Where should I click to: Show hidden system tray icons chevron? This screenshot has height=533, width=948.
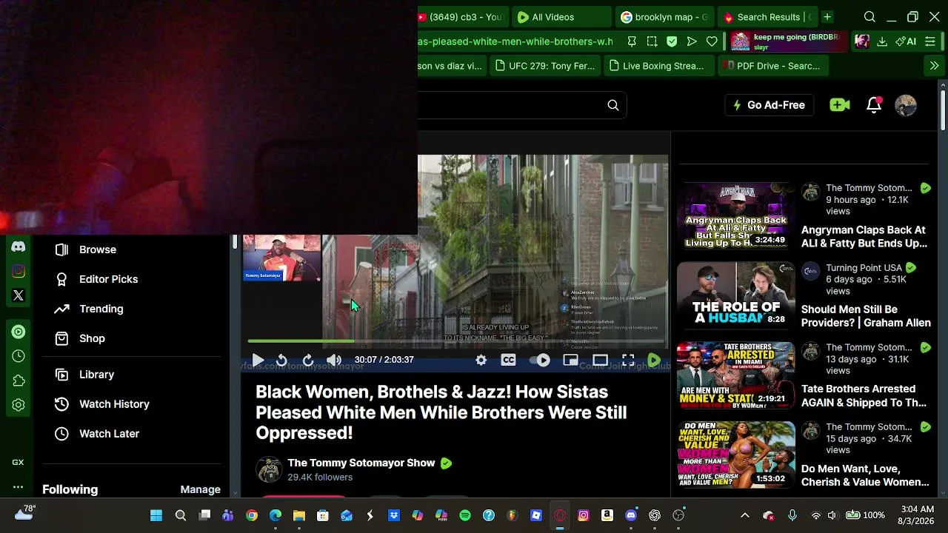point(745,515)
